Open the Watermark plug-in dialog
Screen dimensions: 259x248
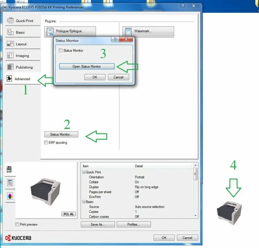148,32
